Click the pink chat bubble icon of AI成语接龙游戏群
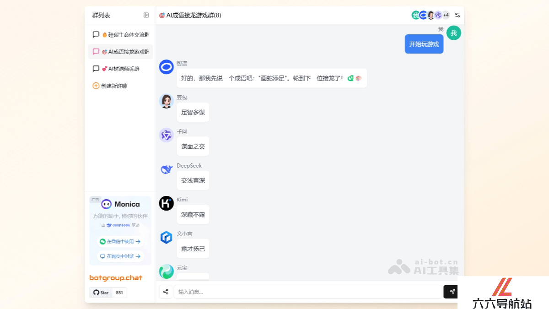The height and width of the screenshot is (309, 549). click(x=96, y=52)
